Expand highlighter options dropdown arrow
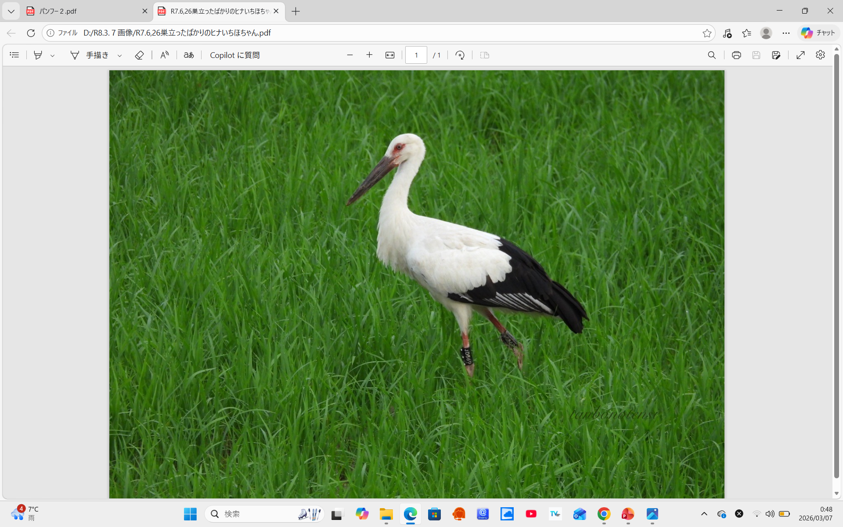 52,55
